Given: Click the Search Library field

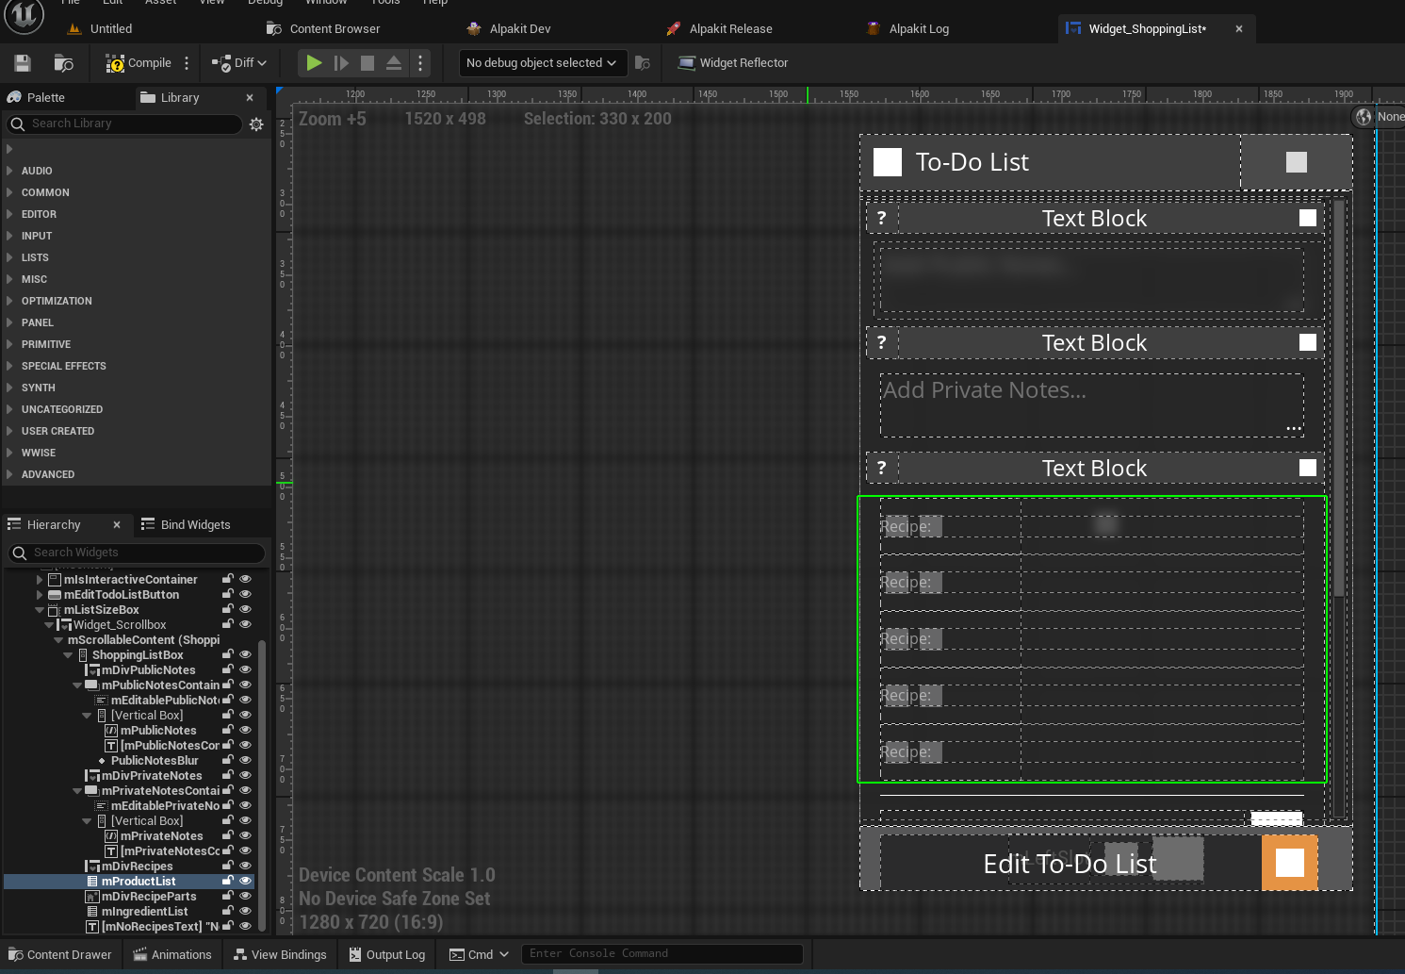Looking at the screenshot, I should (x=124, y=124).
